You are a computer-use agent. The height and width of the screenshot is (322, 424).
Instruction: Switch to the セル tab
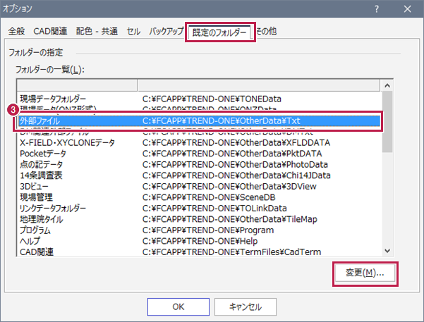(x=133, y=32)
